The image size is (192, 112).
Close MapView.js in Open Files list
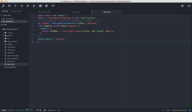click(2, 22)
